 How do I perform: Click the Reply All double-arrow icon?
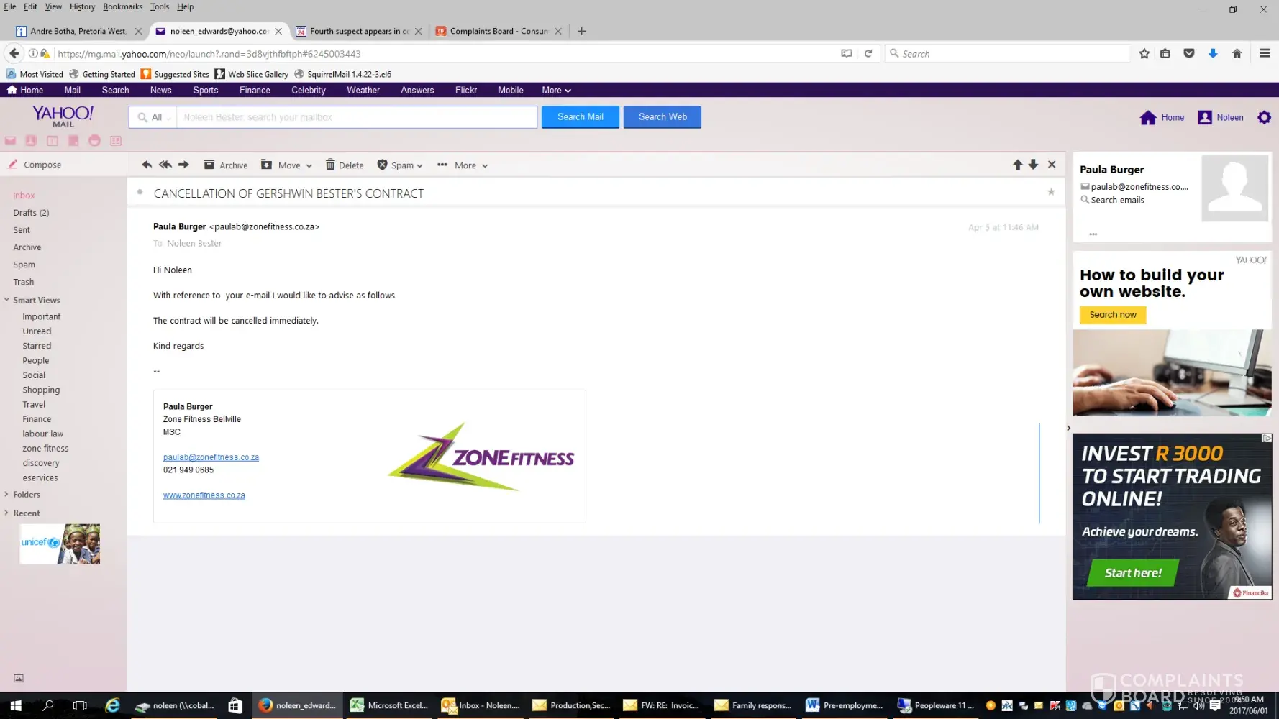(x=165, y=165)
